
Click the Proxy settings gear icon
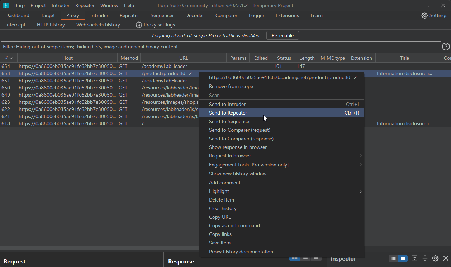click(139, 25)
